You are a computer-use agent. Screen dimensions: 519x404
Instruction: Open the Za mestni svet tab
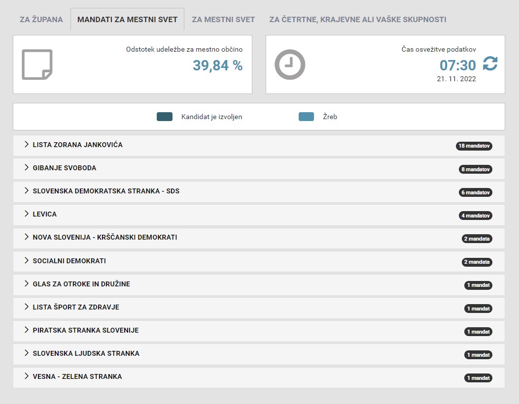tap(223, 20)
